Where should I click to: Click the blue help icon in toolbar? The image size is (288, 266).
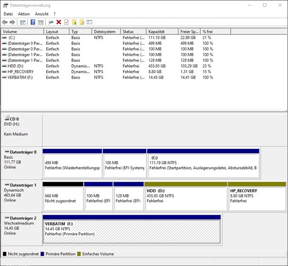point(33,22)
